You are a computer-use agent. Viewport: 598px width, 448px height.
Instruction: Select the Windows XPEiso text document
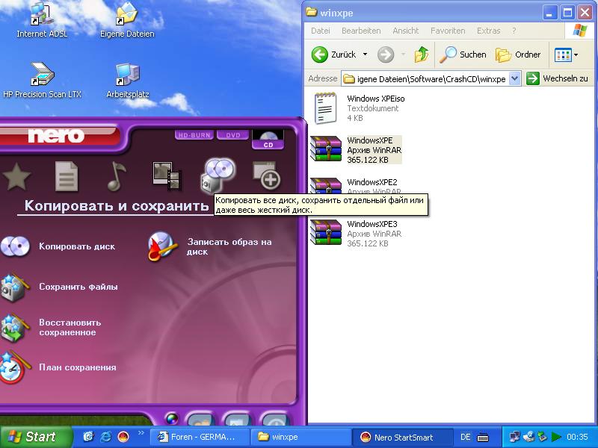pyautogui.click(x=358, y=108)
